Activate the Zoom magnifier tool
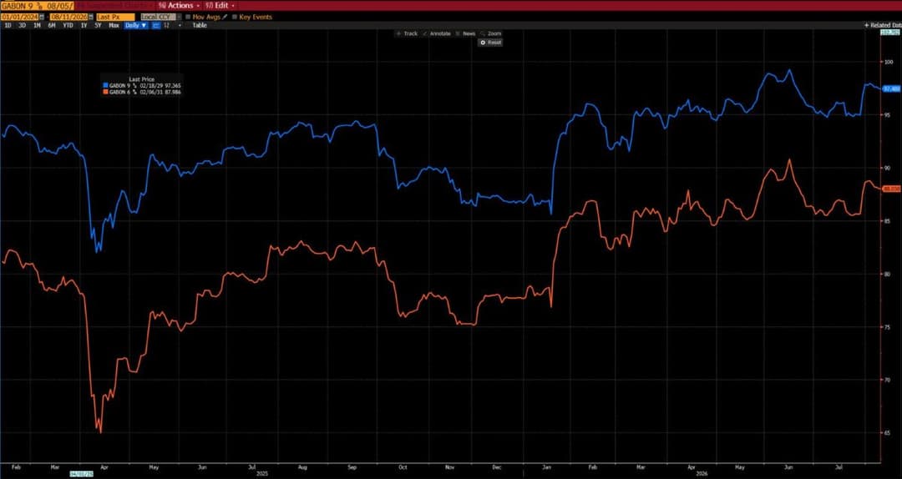Viewport: 902px width, 479px height. click(x=491, y=34)
